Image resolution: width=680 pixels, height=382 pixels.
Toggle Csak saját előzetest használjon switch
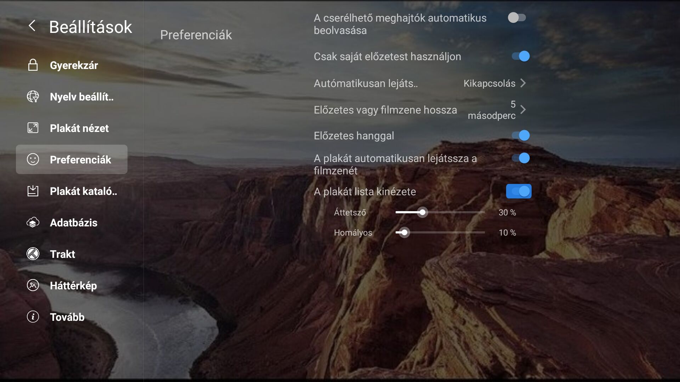521,56
